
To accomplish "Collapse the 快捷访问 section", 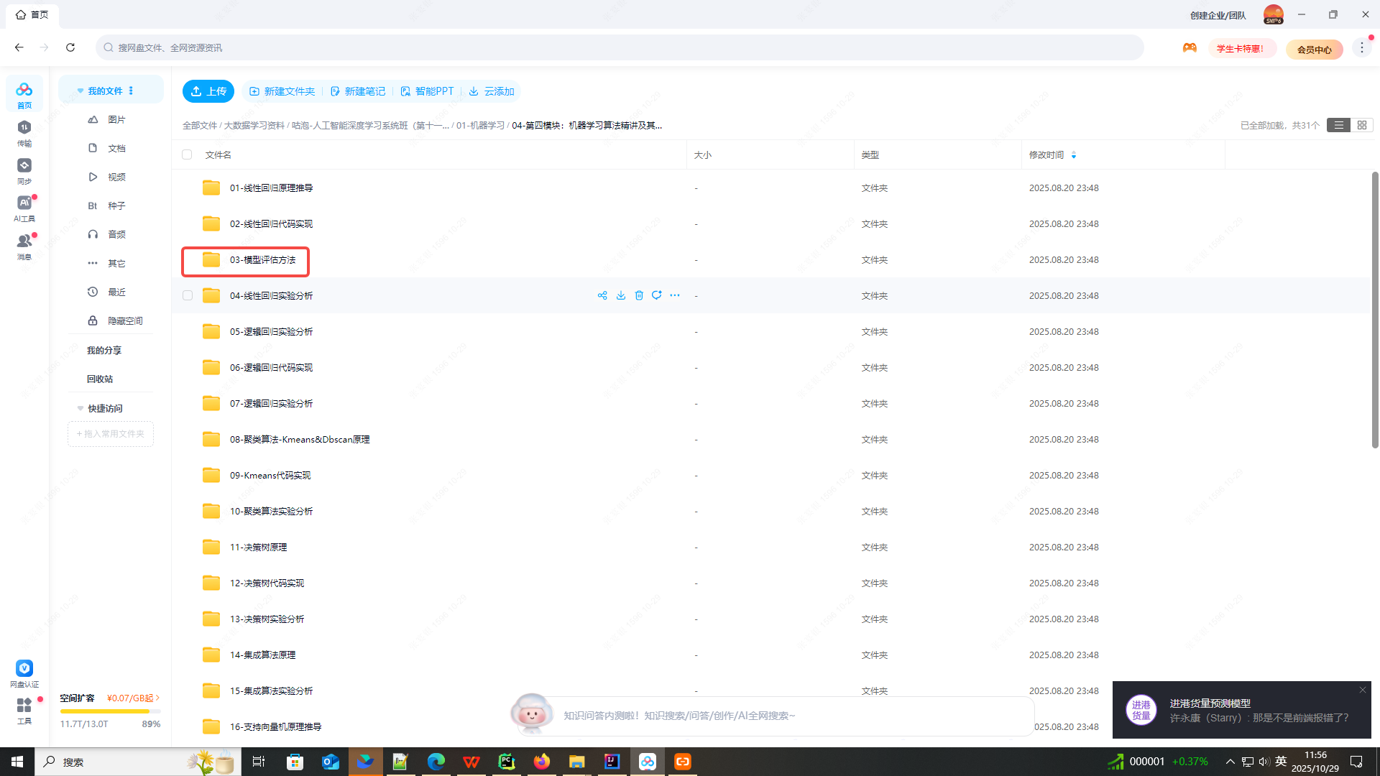I will (80, 408).
